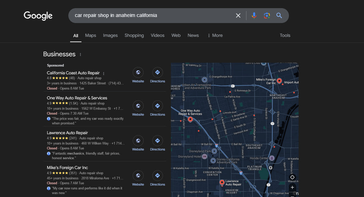Click One Way Auto Repair map pin
This screenshot has height=197, width=364.
(x=190, y=119)
